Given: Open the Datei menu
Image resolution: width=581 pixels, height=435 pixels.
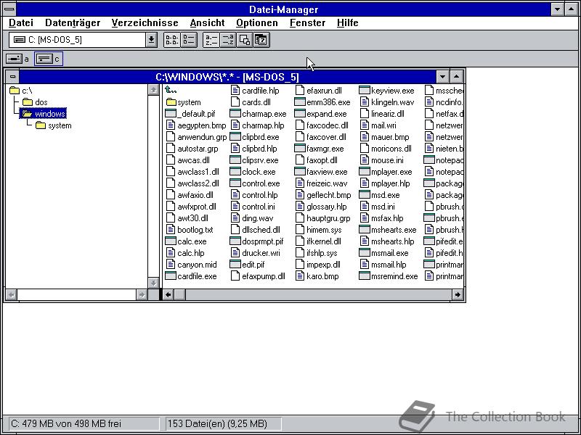Looking at the screenshot, I should click(21, 23).
